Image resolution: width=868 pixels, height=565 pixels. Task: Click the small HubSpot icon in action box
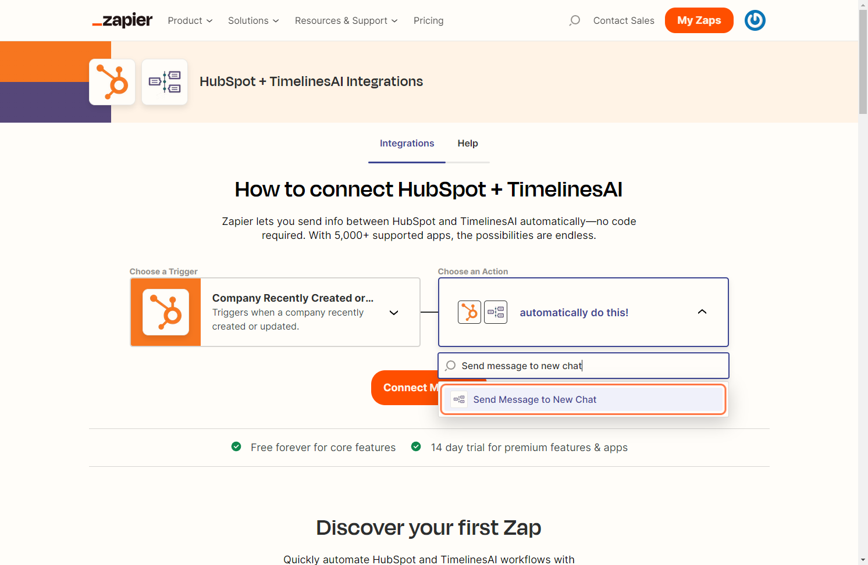(x=469, y=312)
